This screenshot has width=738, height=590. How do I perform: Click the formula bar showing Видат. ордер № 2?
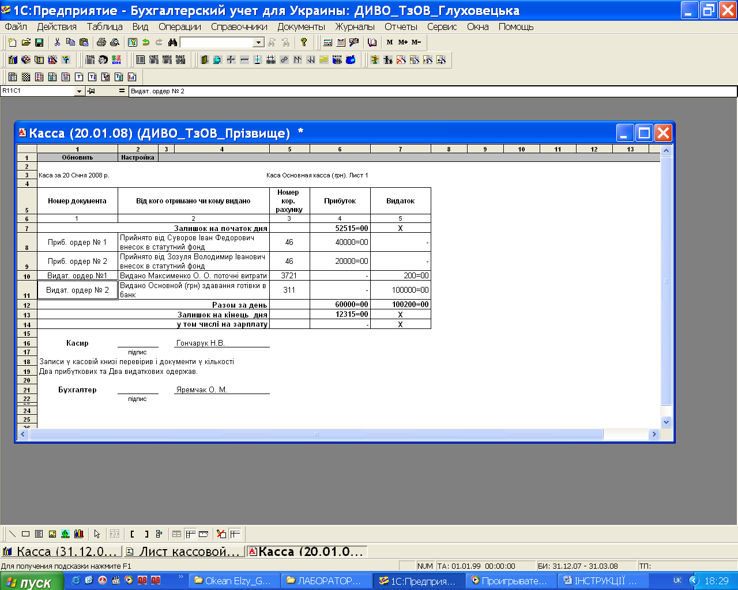click(432, 91)
